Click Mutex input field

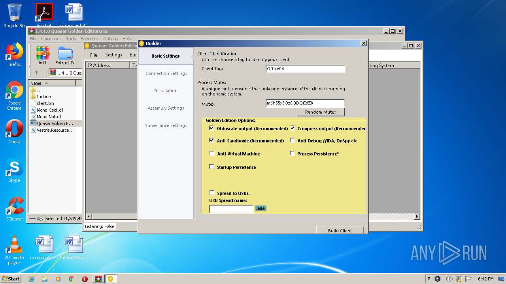(305, 103)
